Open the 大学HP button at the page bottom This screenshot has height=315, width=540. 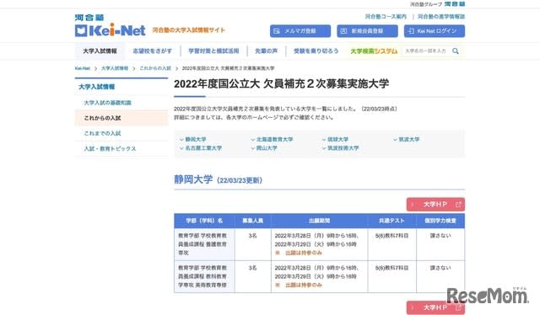(x=435, y=307)
